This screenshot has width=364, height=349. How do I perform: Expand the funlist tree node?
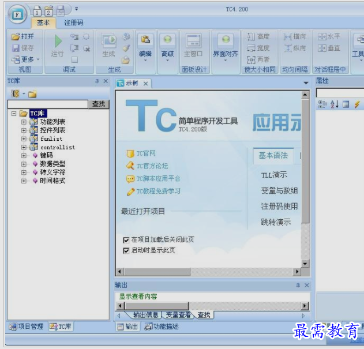point(24,138)
